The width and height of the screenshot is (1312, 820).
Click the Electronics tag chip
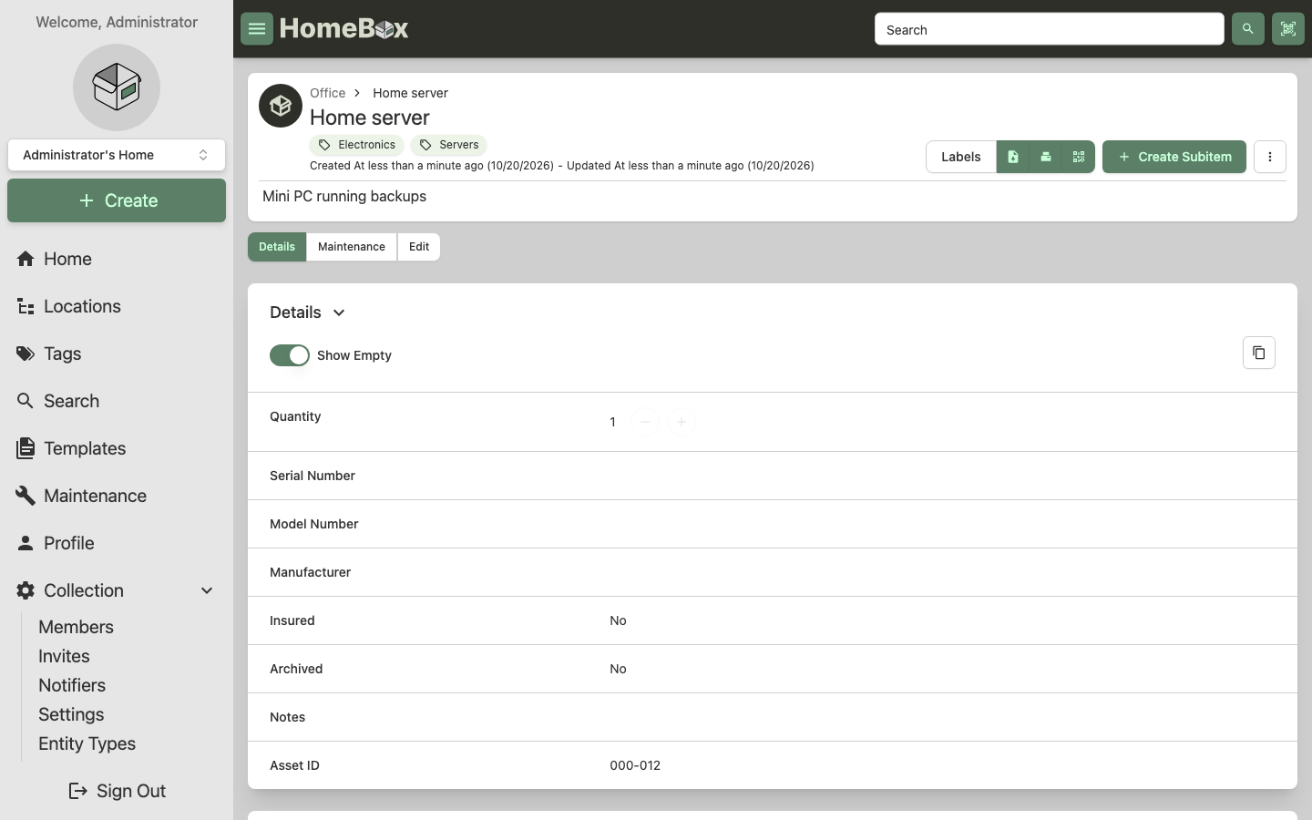pos(356,145)
